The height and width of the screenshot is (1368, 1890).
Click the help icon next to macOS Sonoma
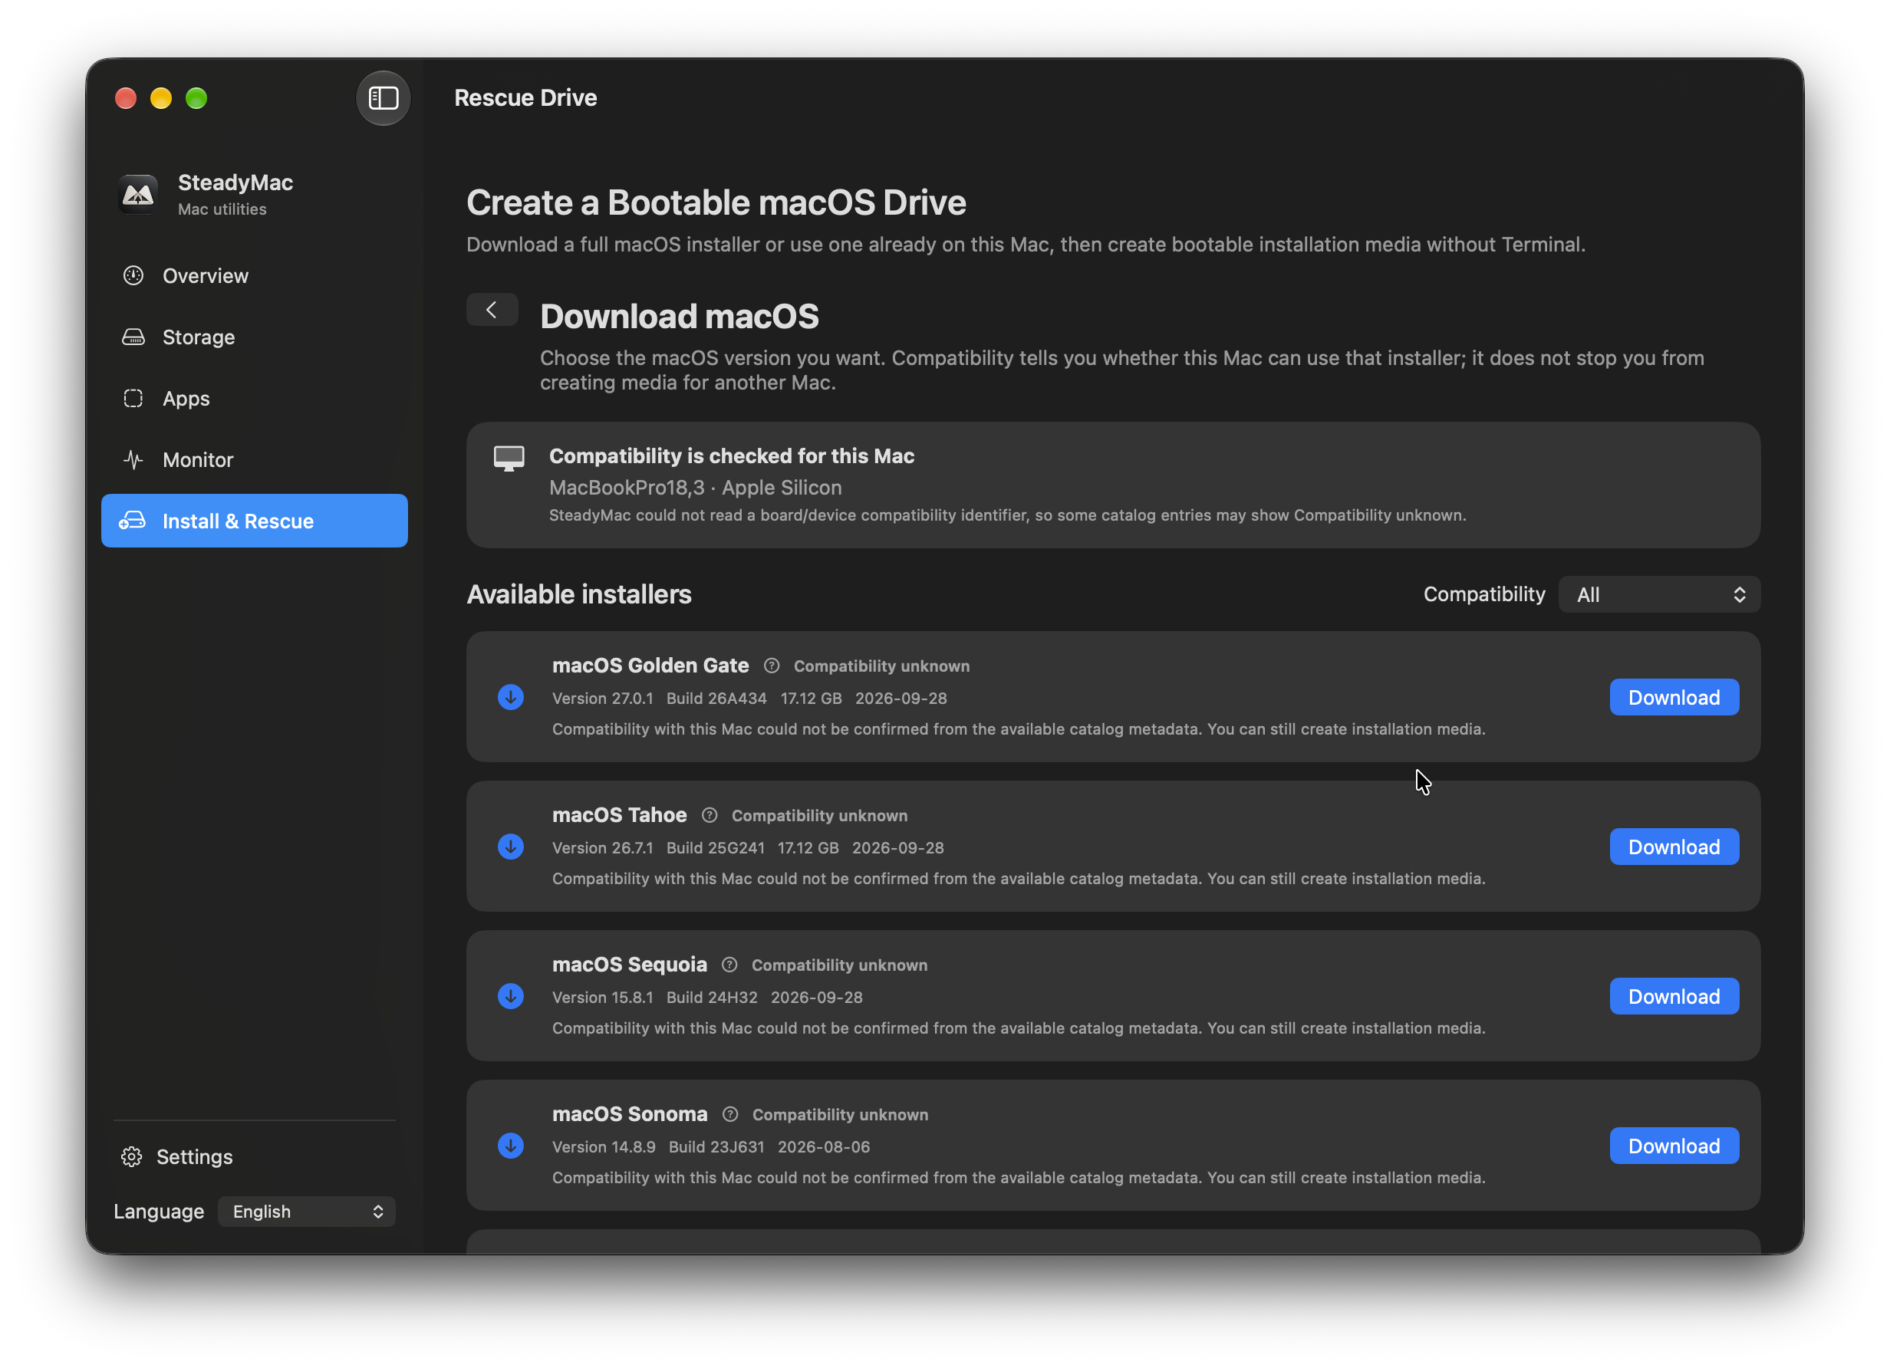[730, 1115]
